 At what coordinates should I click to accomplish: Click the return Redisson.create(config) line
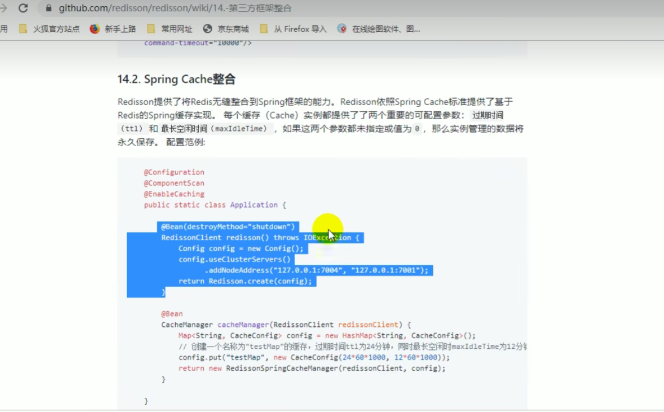[245, 281]
